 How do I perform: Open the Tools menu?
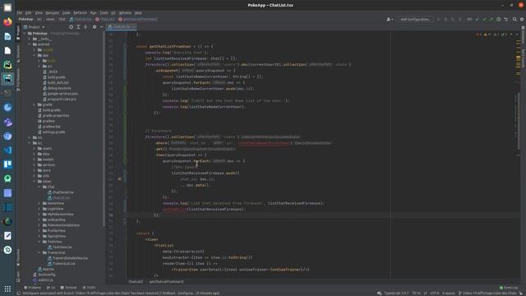(x=104, y=13)
